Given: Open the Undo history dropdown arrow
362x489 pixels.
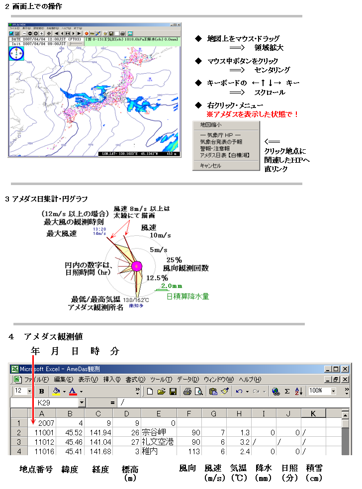Looking at the screenshot, I should click(x=247, y=391).
